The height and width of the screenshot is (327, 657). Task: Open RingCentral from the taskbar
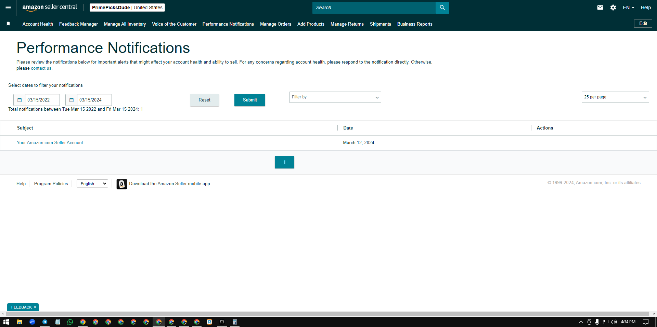click(209, 322)
